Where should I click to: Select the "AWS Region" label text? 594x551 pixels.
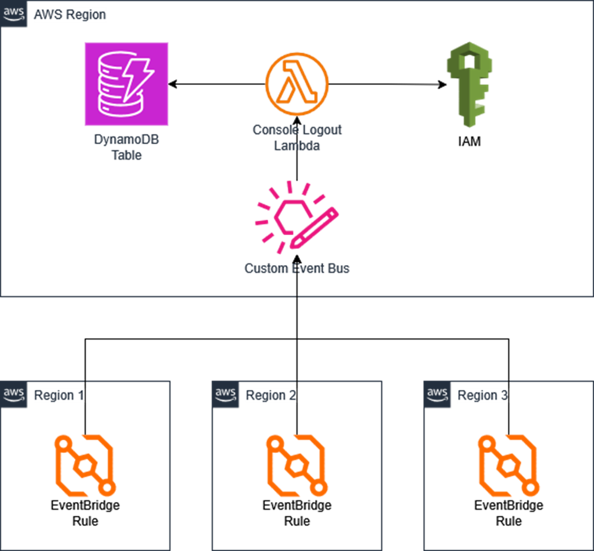(70, 15)
